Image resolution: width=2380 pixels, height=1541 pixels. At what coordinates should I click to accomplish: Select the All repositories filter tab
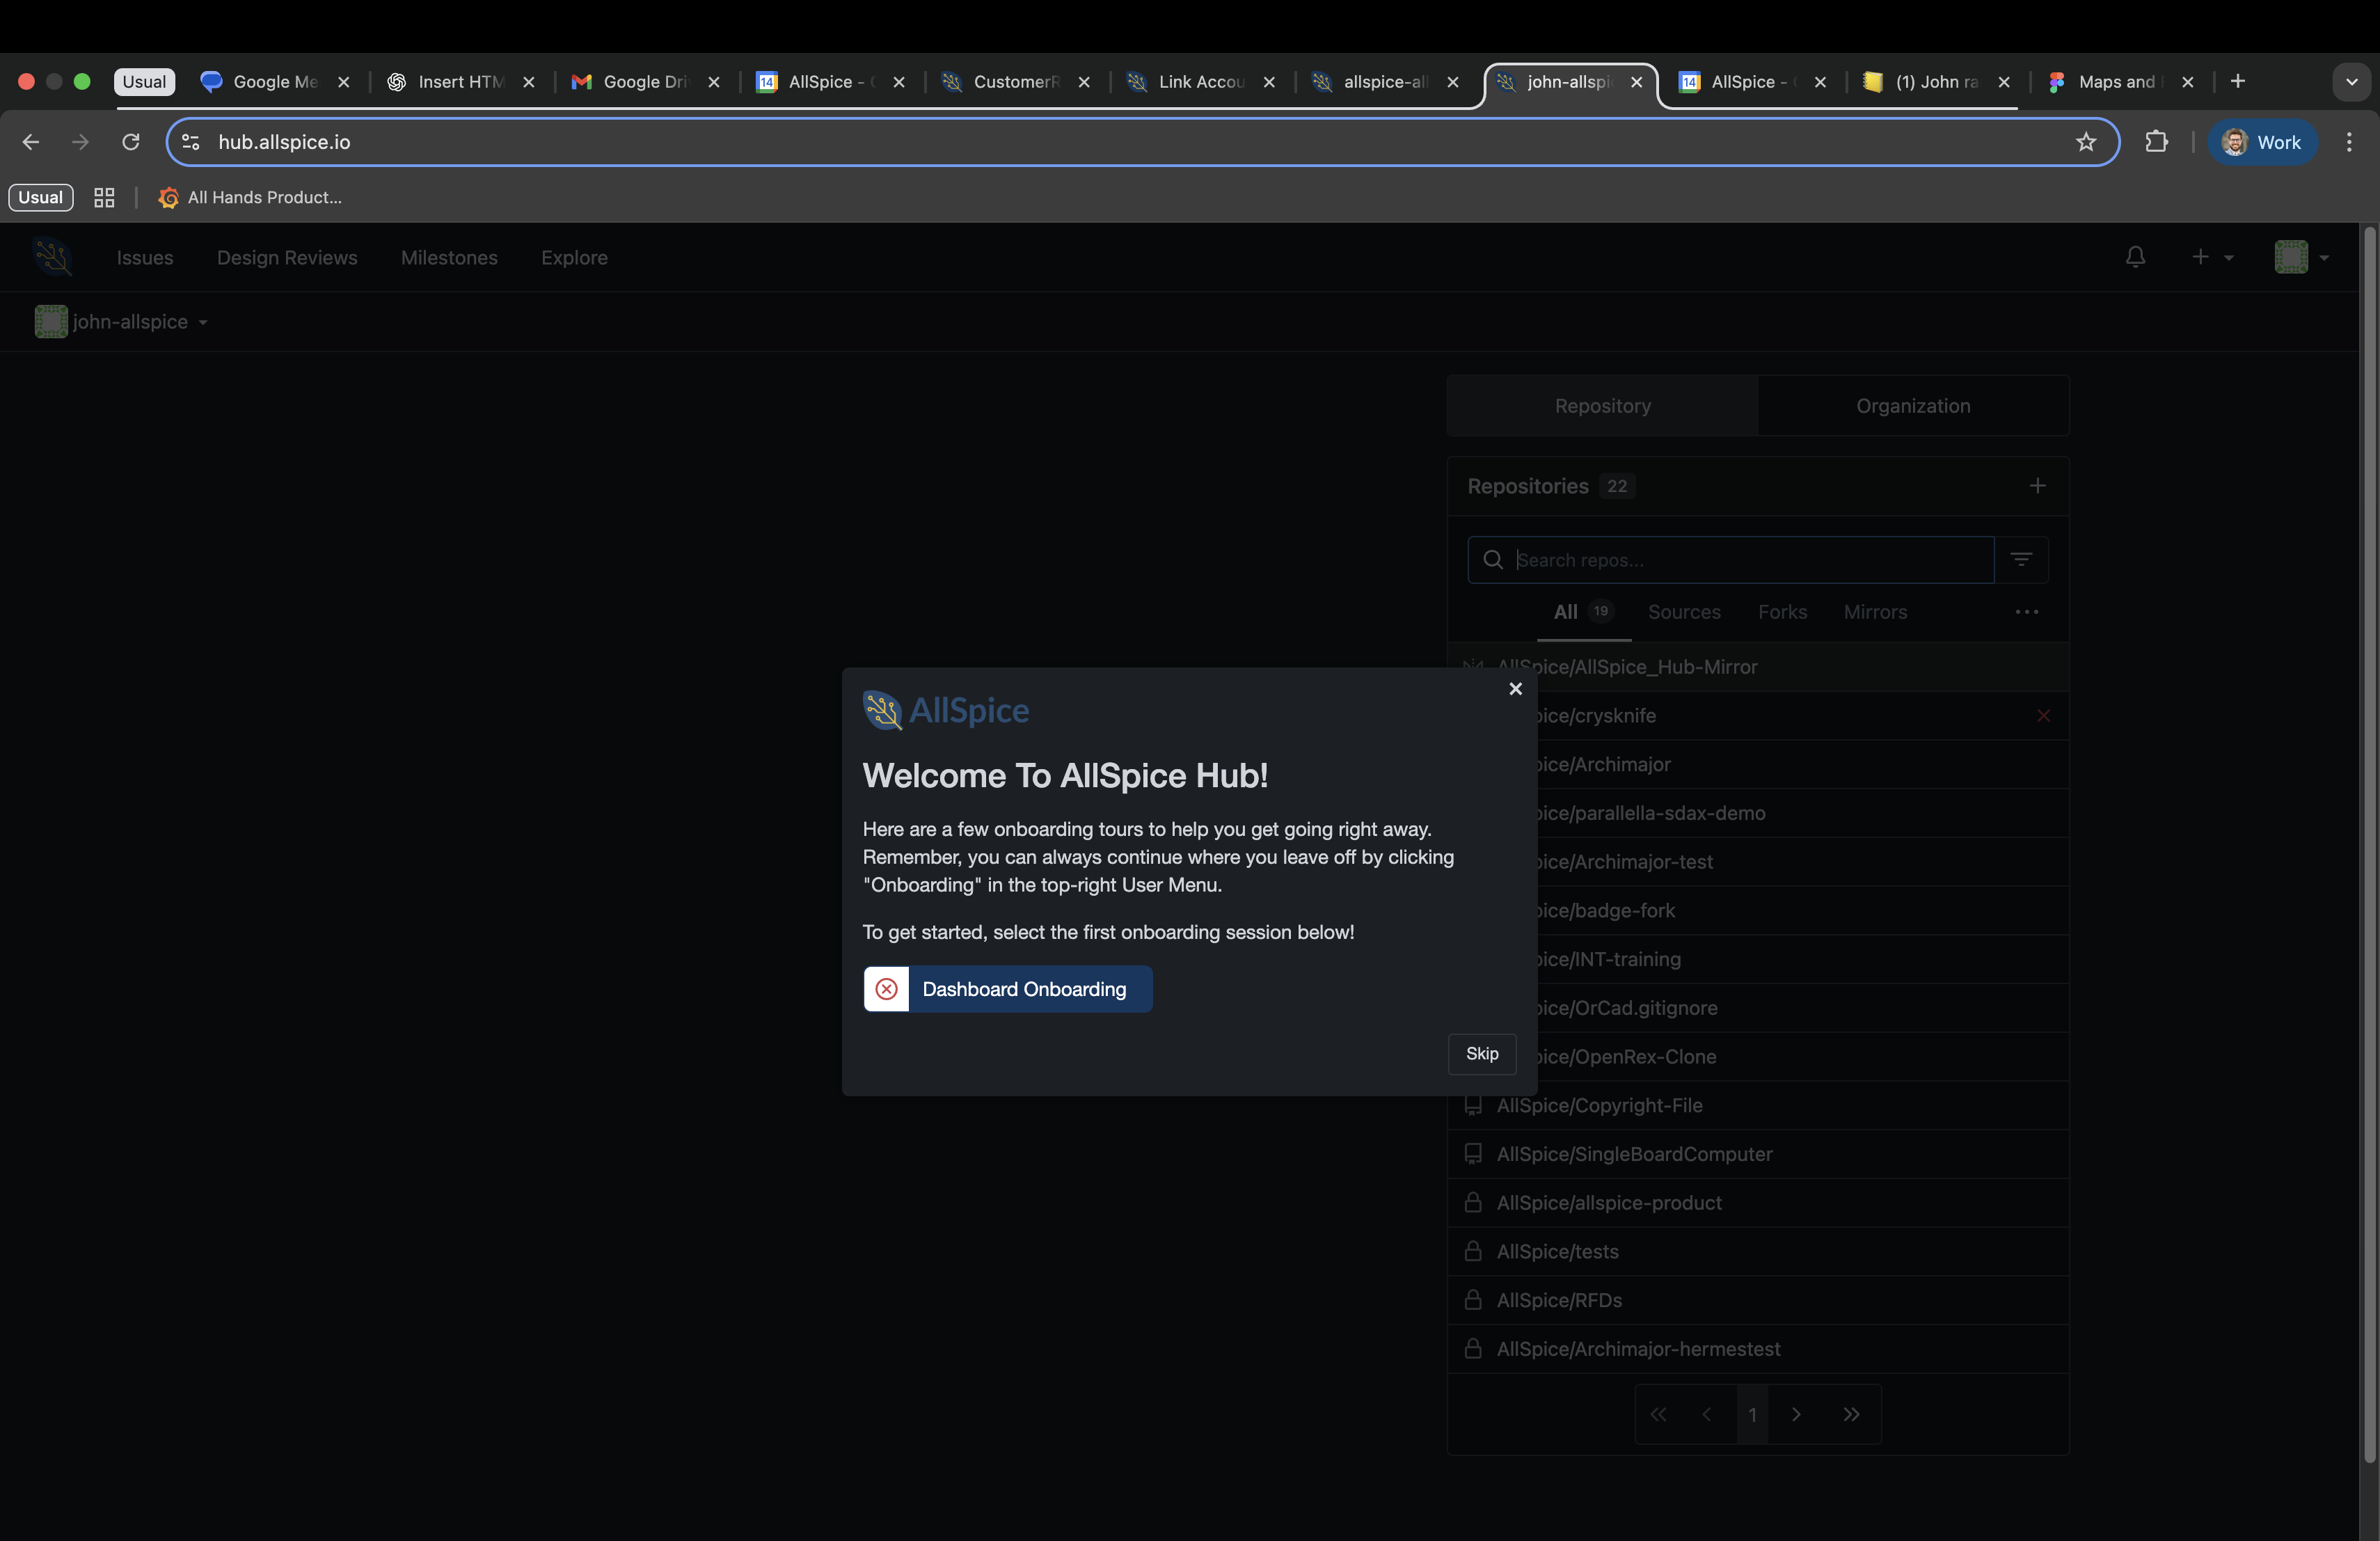click(1584, 612)
